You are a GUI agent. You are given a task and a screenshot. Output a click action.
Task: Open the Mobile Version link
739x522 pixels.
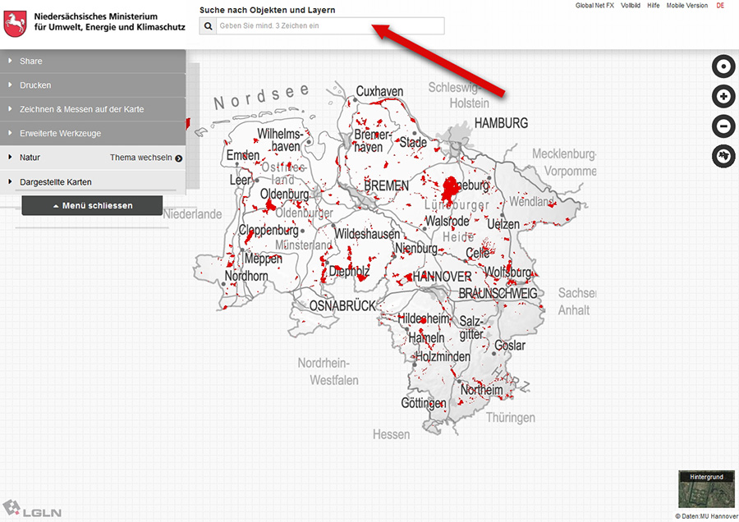(x=686, y=6)
